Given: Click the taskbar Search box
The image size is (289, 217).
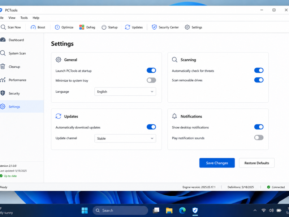Looking at the screenshot, I should [120, 210].
